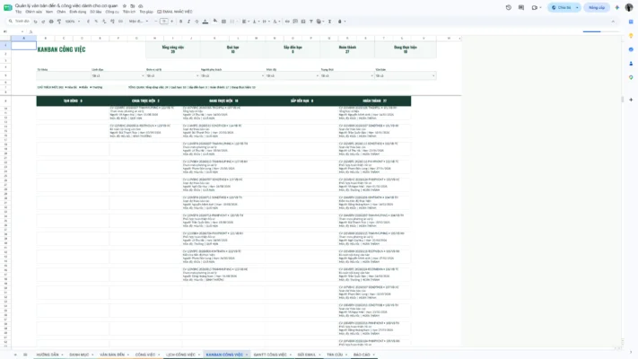Insert a comment from the toolbar
638x359 pixels.
(295, 22)
